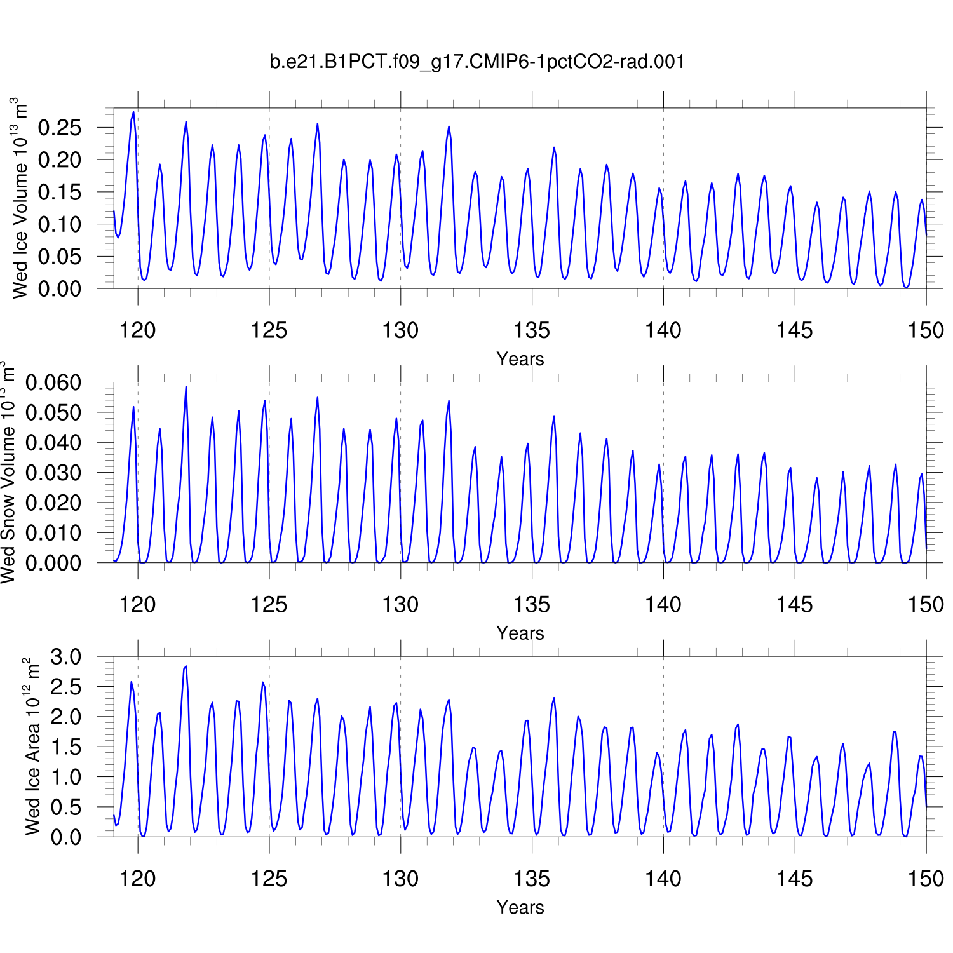Click the Wed Ice Area y-axis label
The width and height of the screenshot is (953, 953).
pyautogui.click(x=32, y=747)
